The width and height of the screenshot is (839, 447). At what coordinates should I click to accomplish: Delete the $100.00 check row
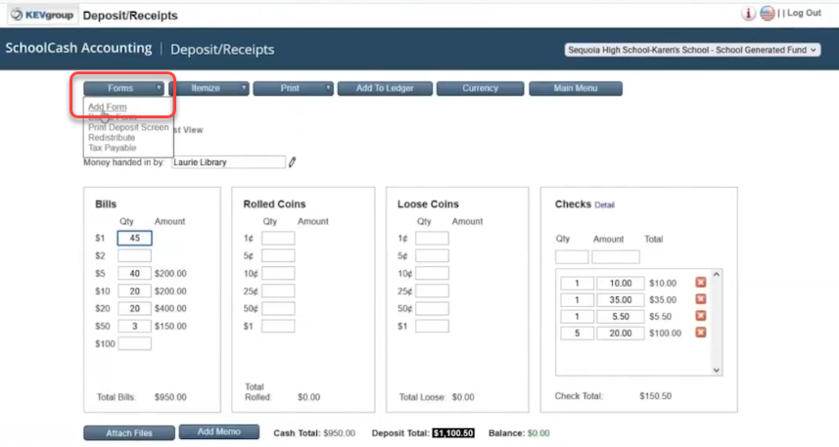pos(700,332)
